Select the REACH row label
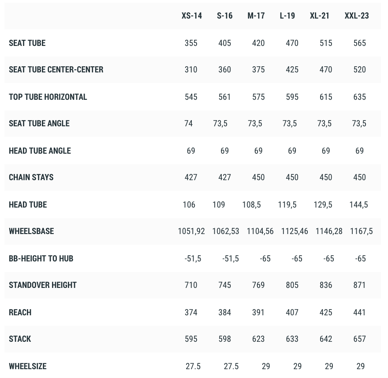 pos(20,313)
